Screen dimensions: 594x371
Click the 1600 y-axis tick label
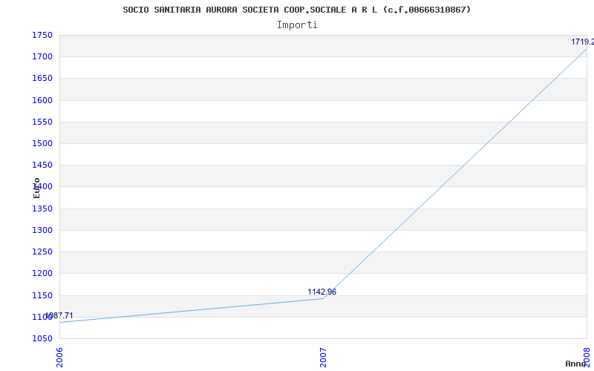click(x=42, y=100)
